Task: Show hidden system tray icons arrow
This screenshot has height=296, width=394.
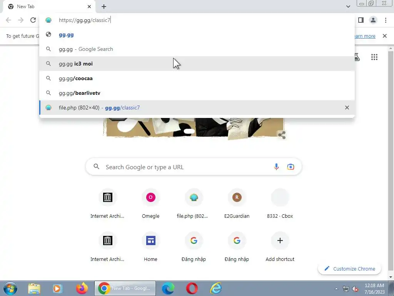Action: (336, 289)
